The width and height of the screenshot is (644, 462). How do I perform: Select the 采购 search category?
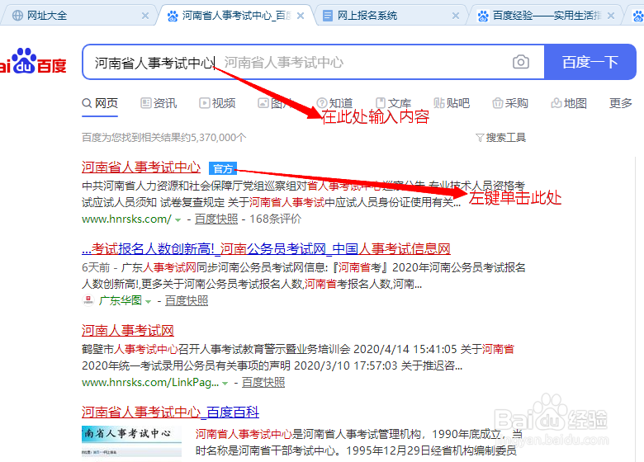click(510, 103)
